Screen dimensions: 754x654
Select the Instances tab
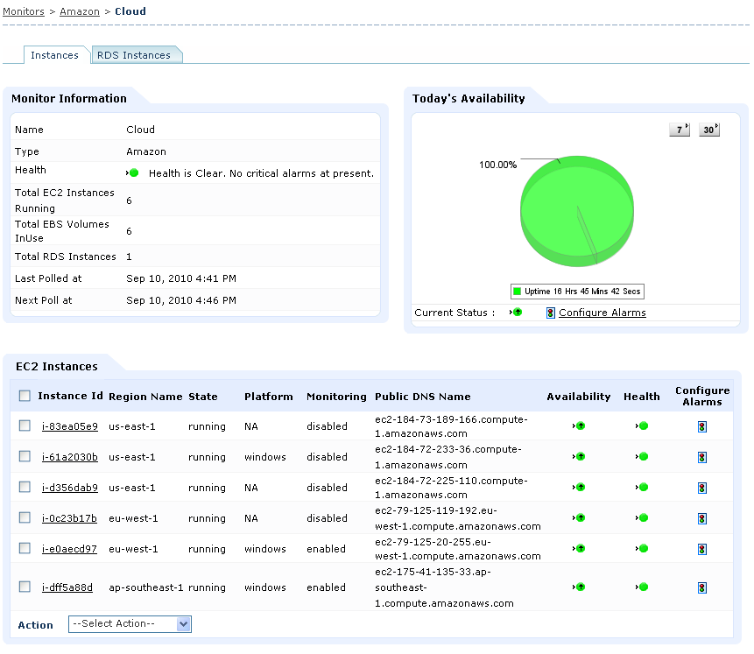coord(54,55)
